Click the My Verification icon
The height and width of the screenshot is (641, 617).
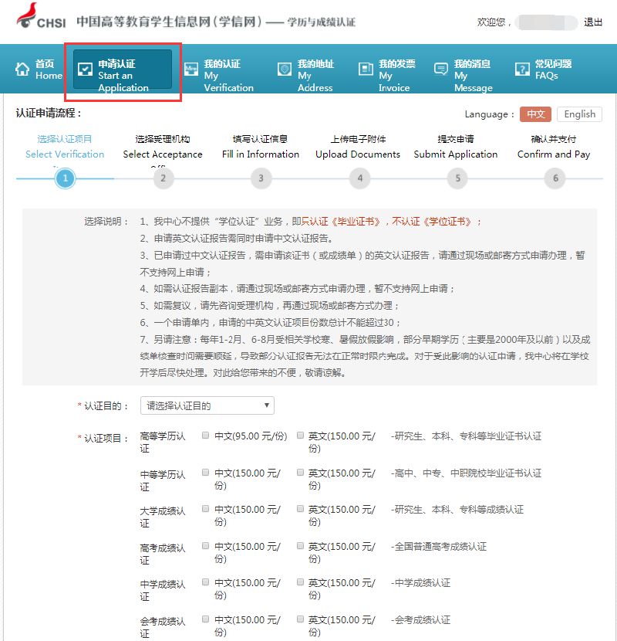tap(191, 69)
